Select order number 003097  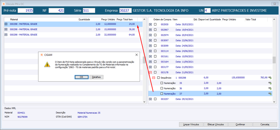[164, 41]
